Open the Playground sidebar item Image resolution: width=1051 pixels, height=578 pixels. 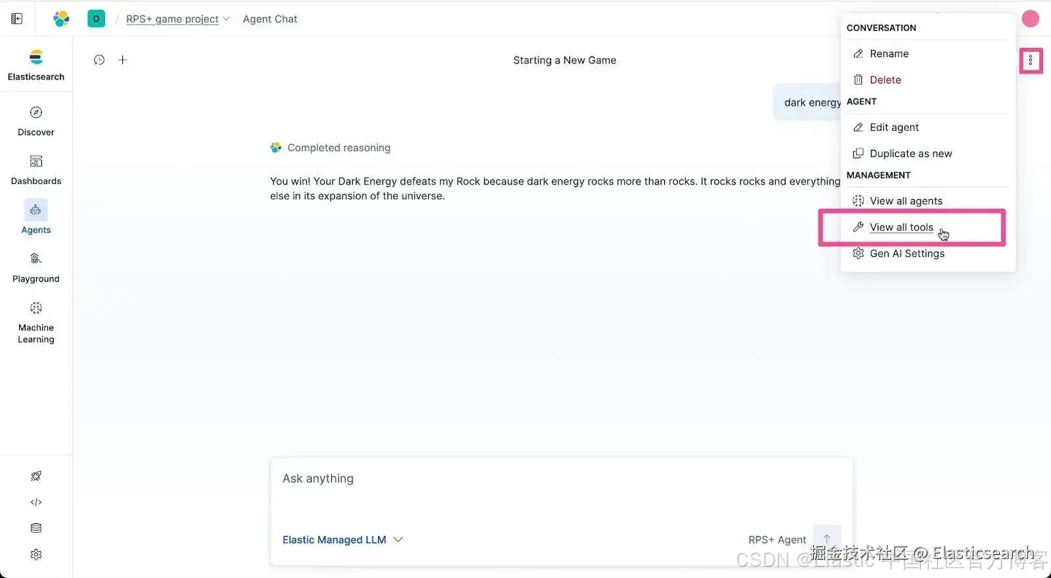point(36,267)
